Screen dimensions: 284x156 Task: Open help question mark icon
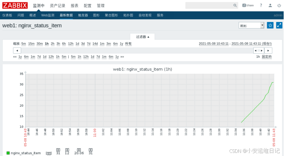tap(261, 5)
